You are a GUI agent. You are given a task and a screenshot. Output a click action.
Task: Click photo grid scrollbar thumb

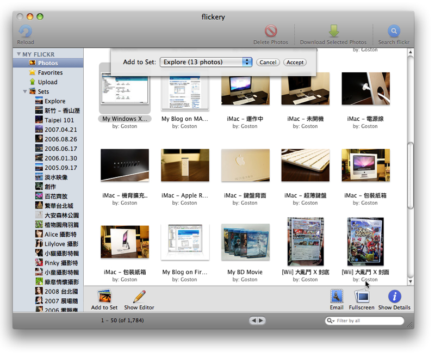tap(411, 175)
